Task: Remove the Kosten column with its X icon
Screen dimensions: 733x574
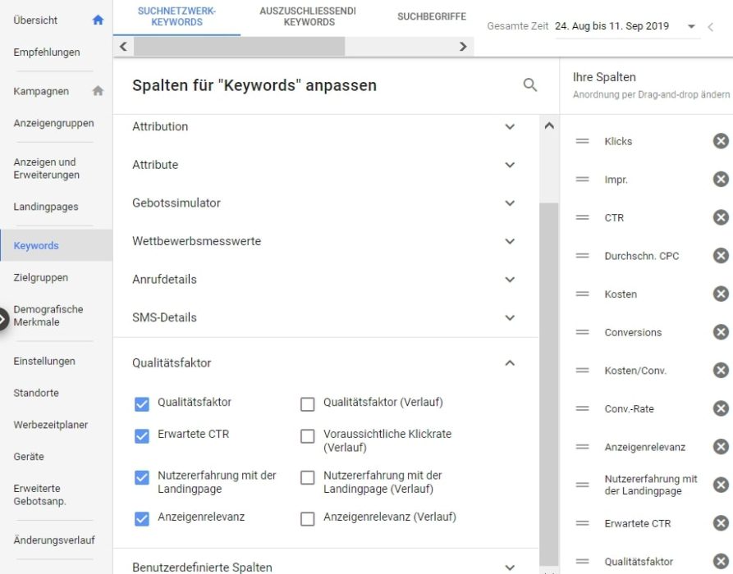Action: coord(721,294)
